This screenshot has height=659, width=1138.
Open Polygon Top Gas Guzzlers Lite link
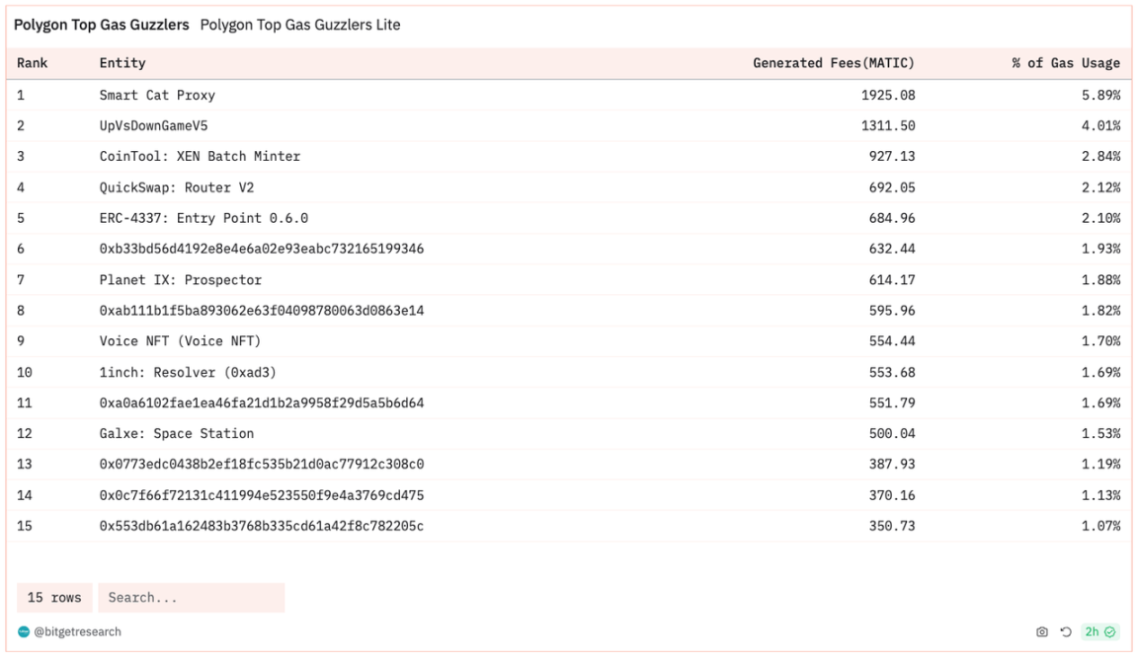click(300, 25)
